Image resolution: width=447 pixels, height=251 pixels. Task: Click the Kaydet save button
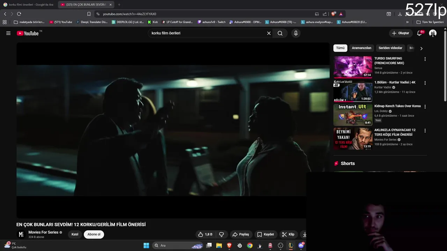click(265, 234)
